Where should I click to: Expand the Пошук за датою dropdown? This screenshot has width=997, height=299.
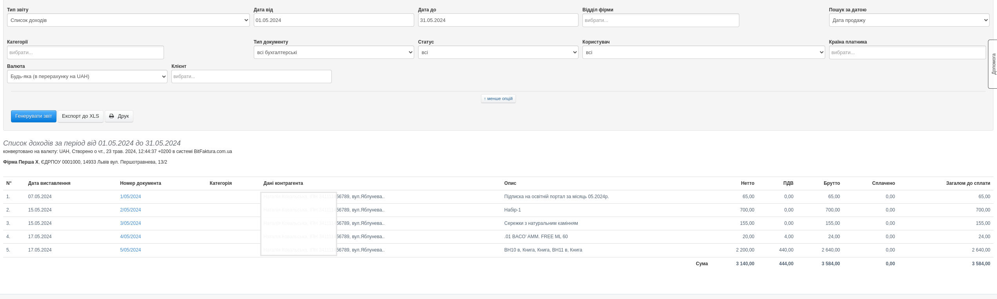click(x=909, y=20)
